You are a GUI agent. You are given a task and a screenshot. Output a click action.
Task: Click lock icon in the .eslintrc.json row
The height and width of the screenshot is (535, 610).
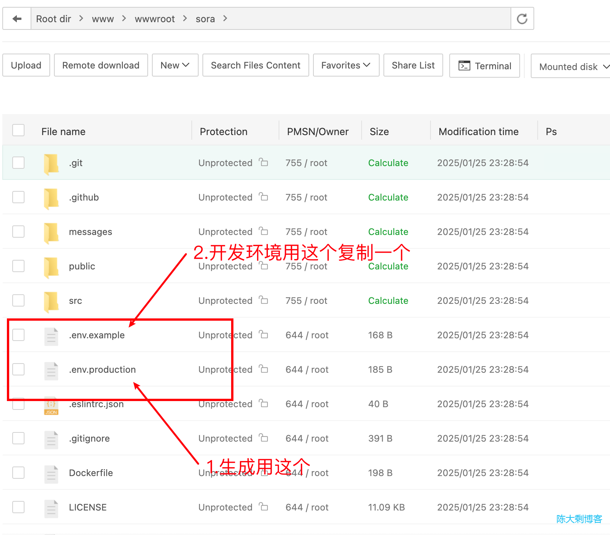[x=263, y=403]
